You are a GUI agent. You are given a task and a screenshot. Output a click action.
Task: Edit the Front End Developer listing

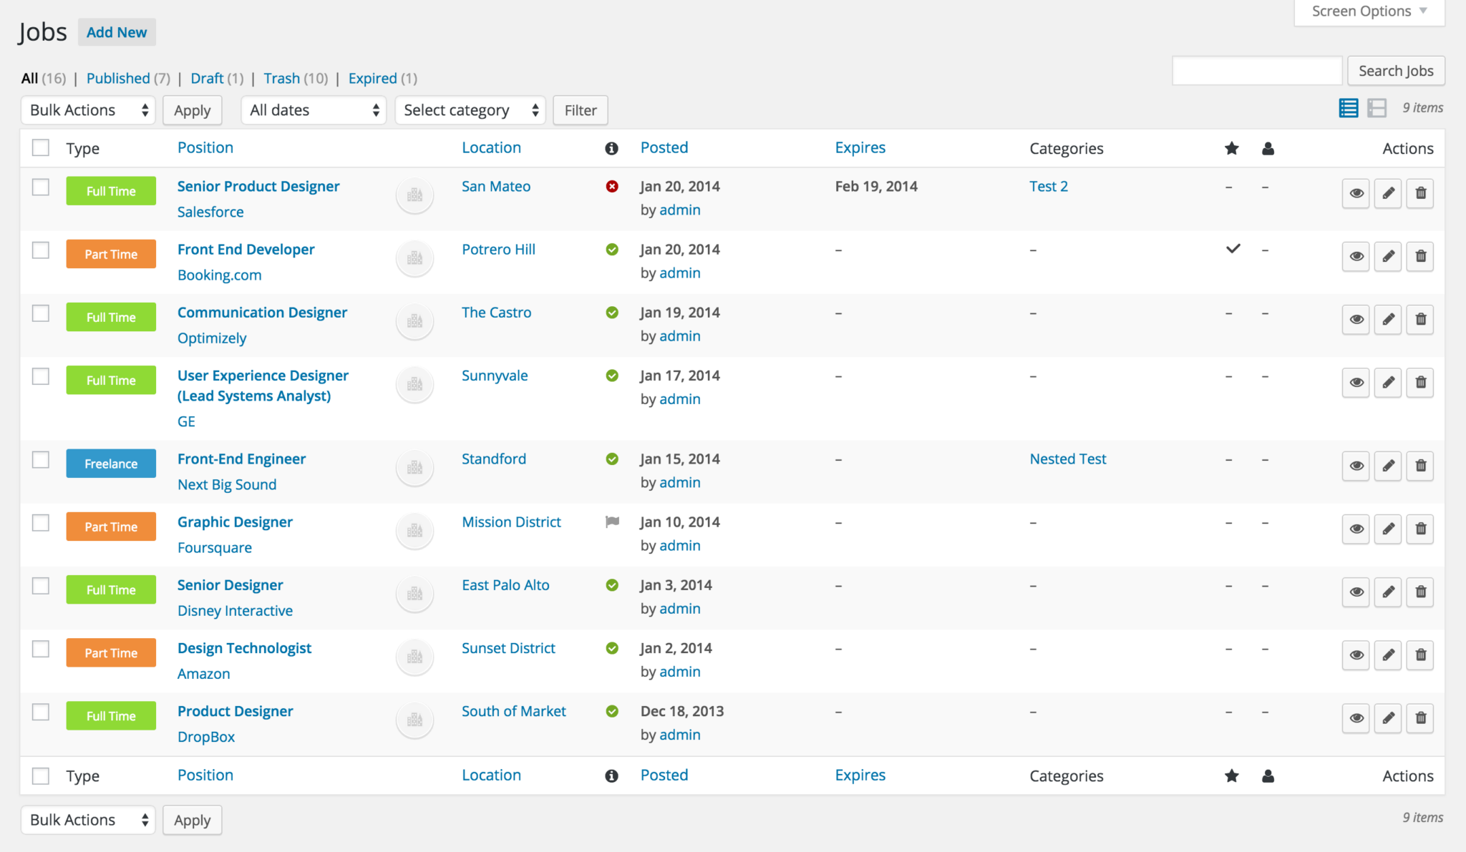click(1388, 255)
